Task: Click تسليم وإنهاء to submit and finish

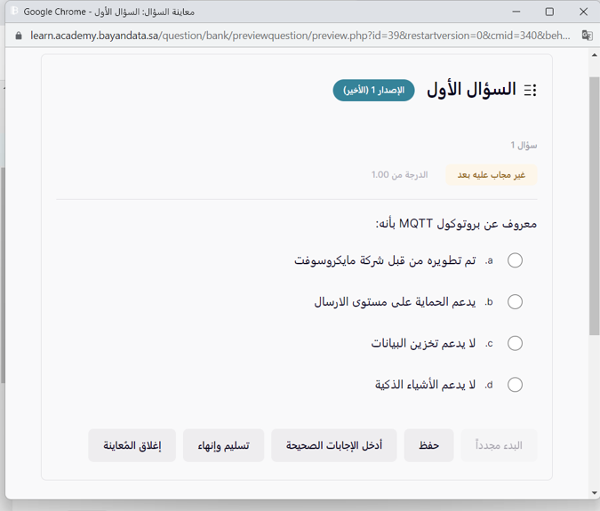Action: click(x=223, y=446)
